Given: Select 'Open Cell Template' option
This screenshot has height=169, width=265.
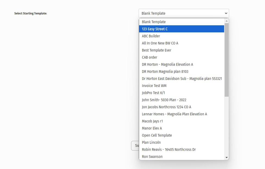Looking at the screenshot, I should [157, 135].
